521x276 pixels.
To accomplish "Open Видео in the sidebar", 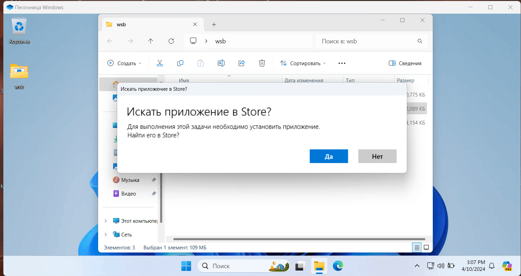I will 128,193.
